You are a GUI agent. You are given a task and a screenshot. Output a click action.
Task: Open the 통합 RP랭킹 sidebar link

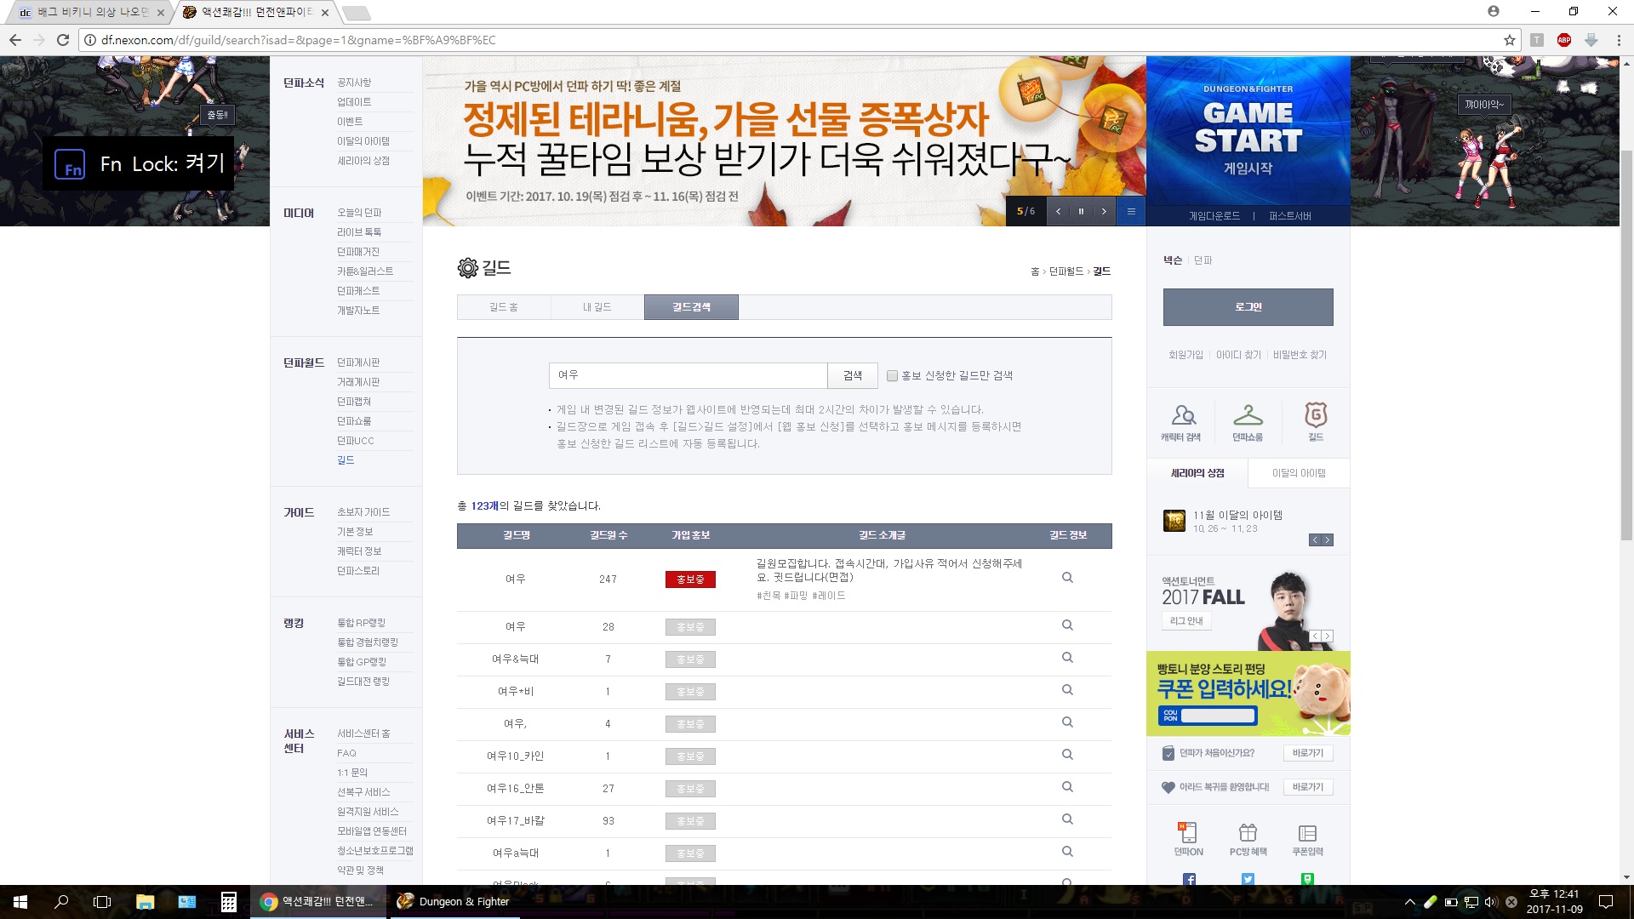361,623
